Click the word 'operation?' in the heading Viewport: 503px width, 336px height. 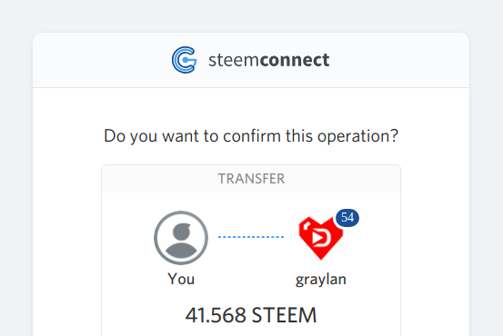(357, 136)
